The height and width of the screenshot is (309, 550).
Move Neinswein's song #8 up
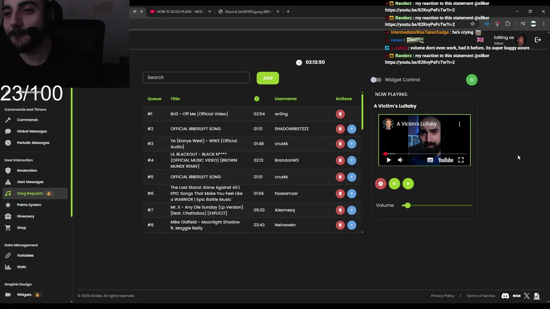point(351,225)
